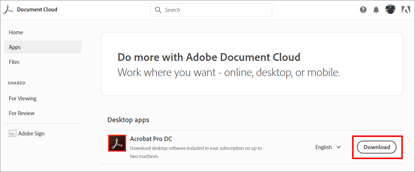Screen dimensions: 415x172
Task: Click the Acrobat Pro DC title text
Action: point(151,139)
